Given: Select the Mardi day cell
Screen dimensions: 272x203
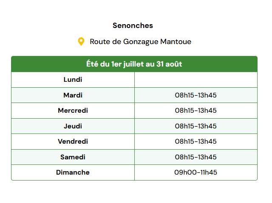Looking at the screenshot, I should (73, 95).
